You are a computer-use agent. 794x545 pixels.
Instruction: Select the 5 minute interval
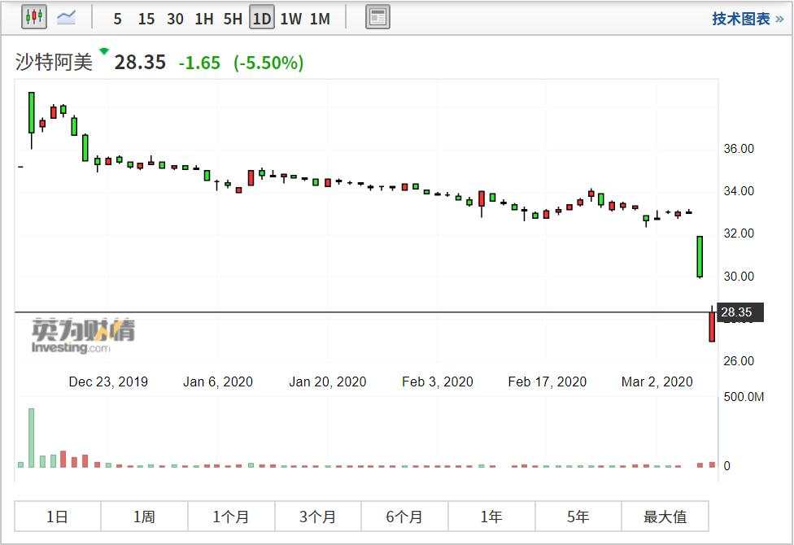pos(117,20)
